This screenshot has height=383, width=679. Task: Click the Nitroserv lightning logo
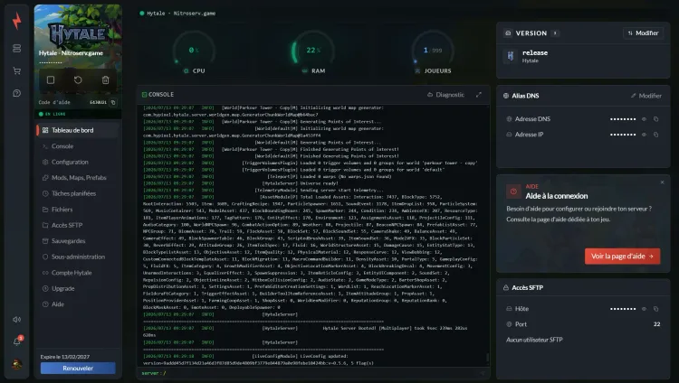point(17,21)
